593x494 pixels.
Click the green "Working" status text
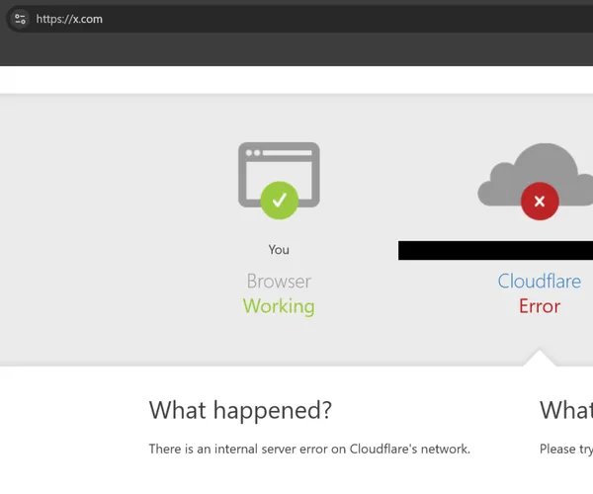pos(279,306)
